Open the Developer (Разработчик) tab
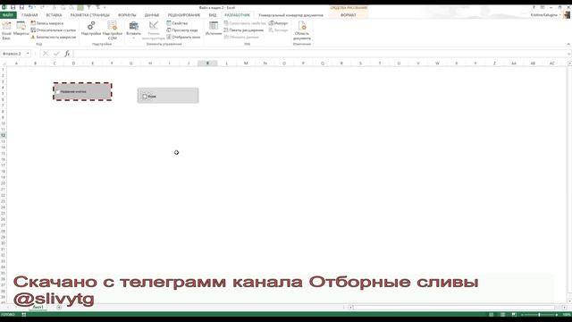572x322 pixels. click(x=237, y=15)
